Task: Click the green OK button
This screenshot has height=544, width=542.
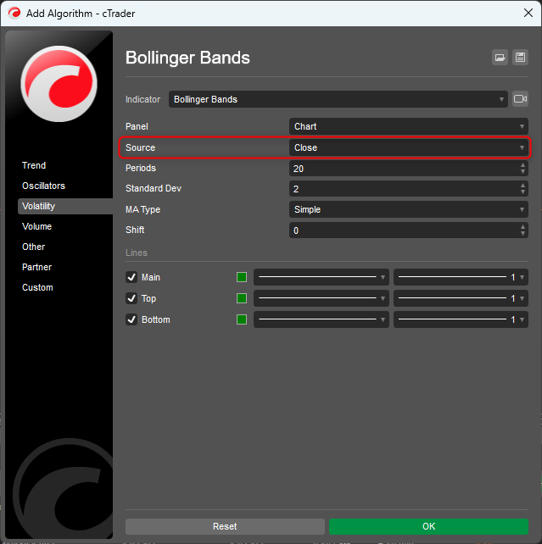Action: tap(428, 526)
